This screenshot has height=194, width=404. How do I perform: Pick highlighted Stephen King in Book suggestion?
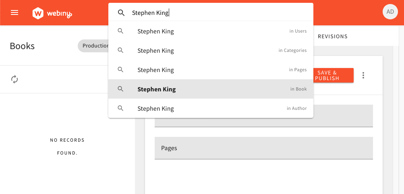click(x=156, y=89)
